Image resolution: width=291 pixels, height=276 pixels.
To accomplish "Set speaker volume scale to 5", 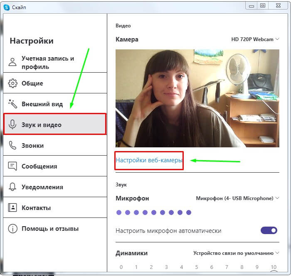I will (x=197, y=267).
